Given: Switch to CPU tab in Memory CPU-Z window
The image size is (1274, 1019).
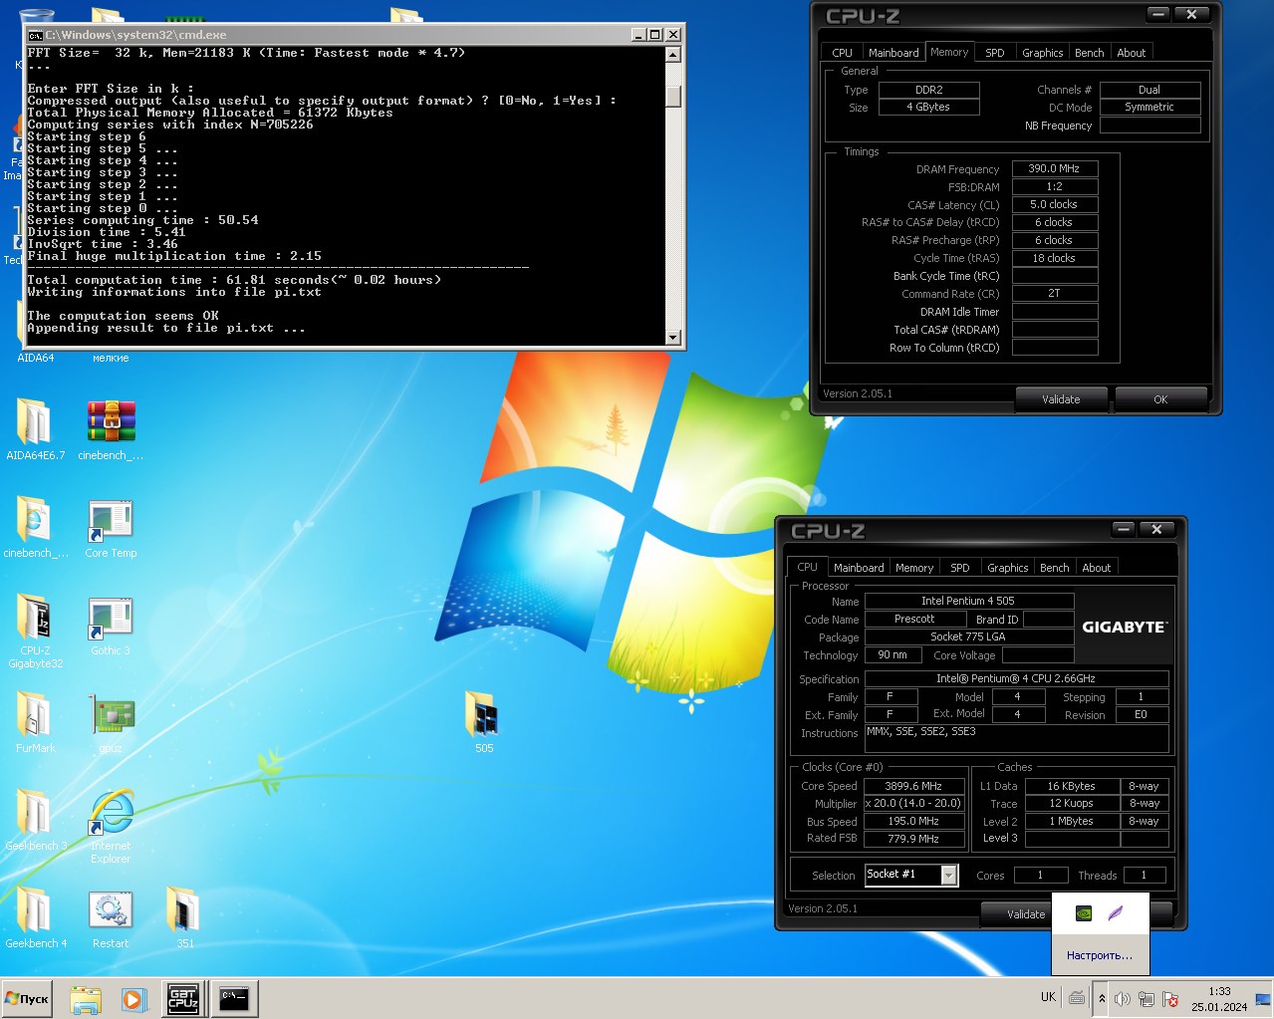Looking at the screenshot, I should pyautogui.click(x=842, y=53).
